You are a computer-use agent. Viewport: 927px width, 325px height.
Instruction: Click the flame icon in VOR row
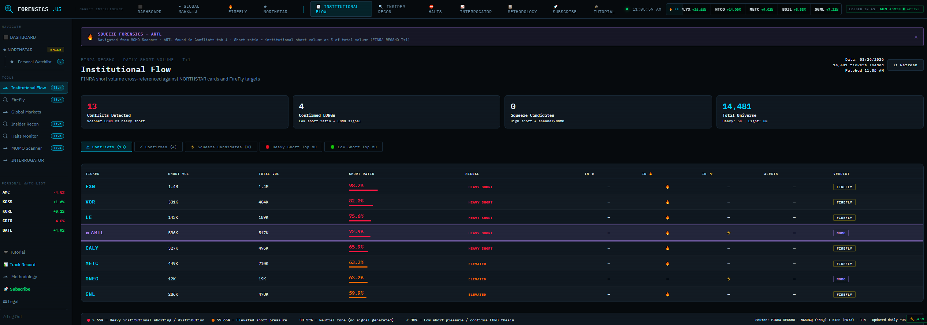(x=667, y=202)
